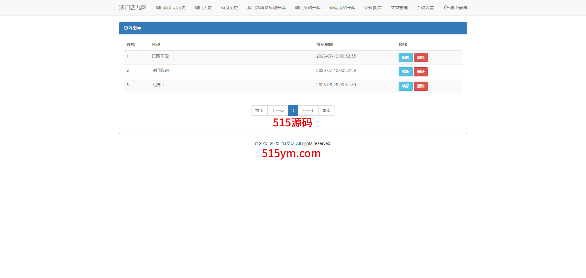
Task: Click 香港添加开奖 in top menu
Action: [342, 8]
